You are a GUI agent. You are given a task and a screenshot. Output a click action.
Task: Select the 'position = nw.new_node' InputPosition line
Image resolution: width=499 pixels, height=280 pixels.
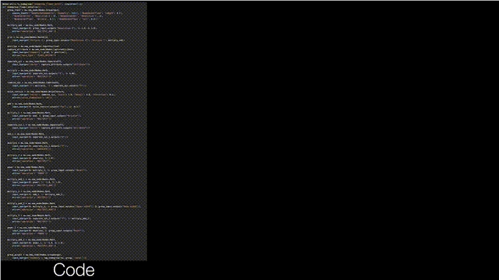click(x=33, y=47)
